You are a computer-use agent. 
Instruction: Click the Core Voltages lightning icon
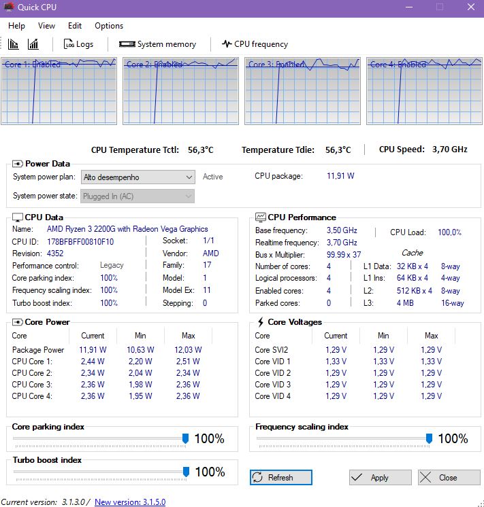pos(261,322)
